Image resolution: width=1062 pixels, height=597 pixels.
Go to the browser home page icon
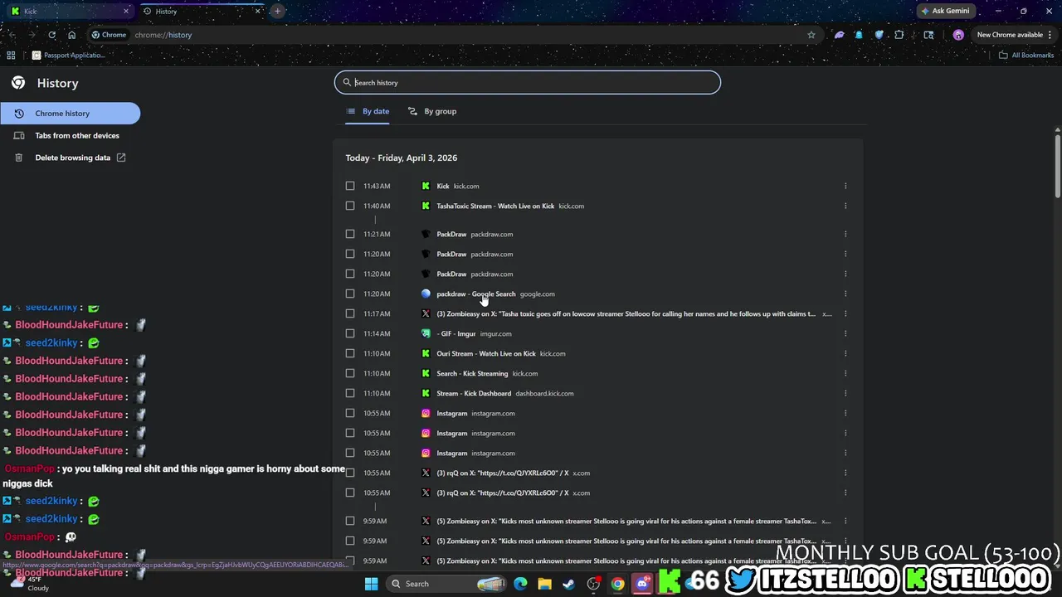(71, 35)
